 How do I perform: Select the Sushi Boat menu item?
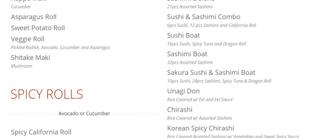coord(183,36)
